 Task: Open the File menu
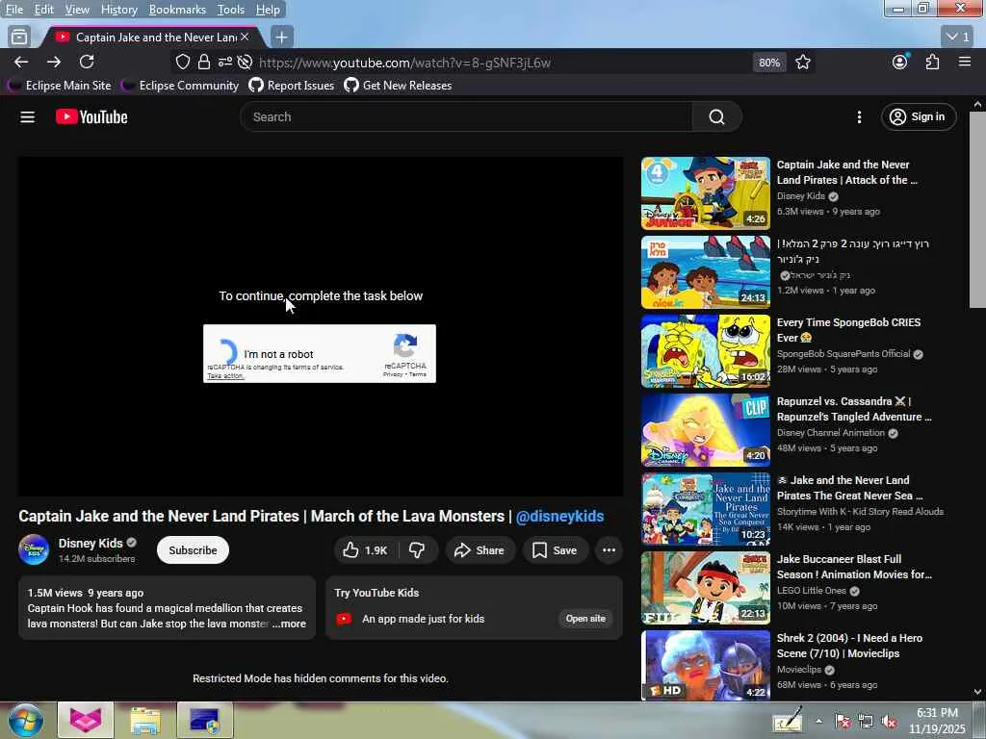click(13, 10)
